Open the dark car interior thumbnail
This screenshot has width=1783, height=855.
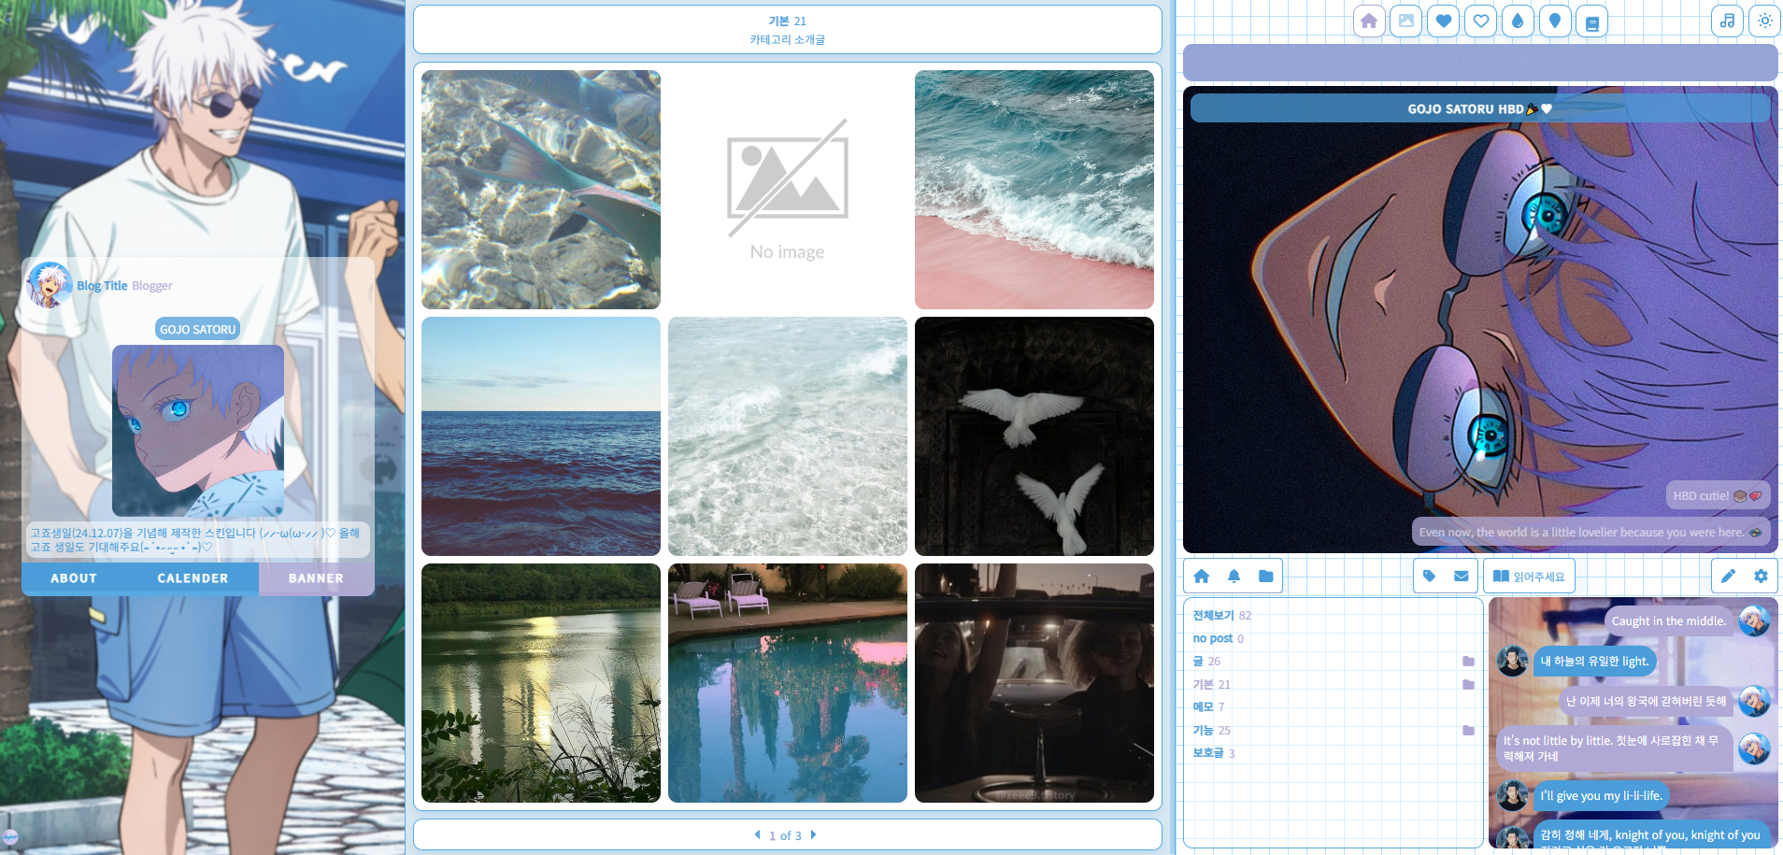[1034, 683]
